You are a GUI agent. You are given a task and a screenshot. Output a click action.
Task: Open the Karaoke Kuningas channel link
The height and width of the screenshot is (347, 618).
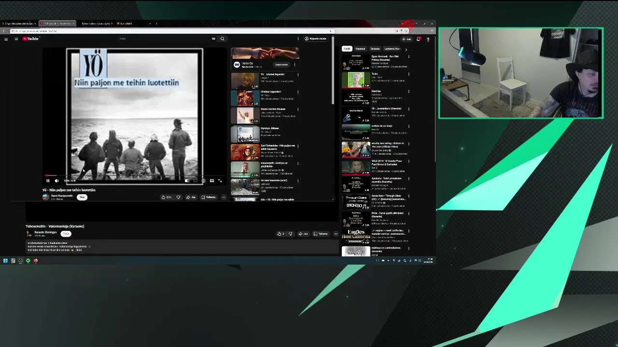(x=45, y=232)
